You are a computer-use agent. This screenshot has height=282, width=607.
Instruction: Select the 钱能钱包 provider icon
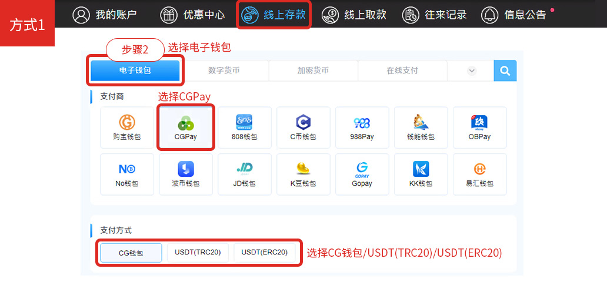click(421, 123)
